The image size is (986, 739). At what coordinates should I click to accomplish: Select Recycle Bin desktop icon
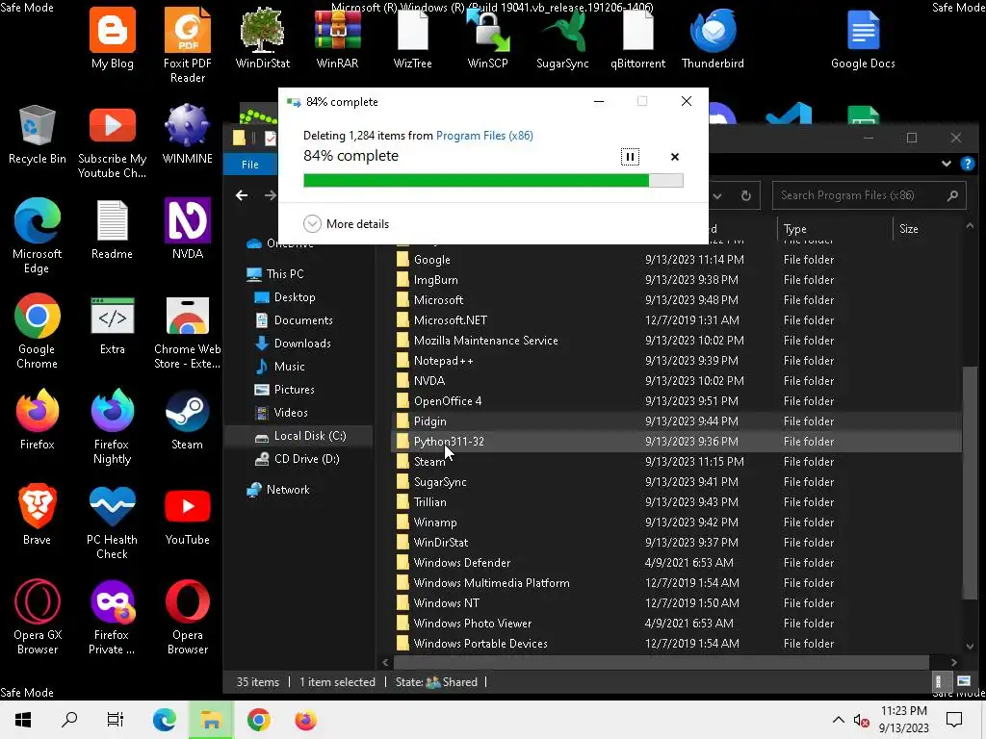coord(38,135)
